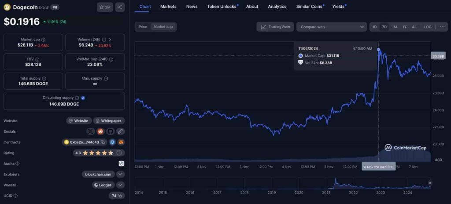This screenshot has height=204, width=451.
Task: Open the Similar Coins tab
Action: (309, 6)
